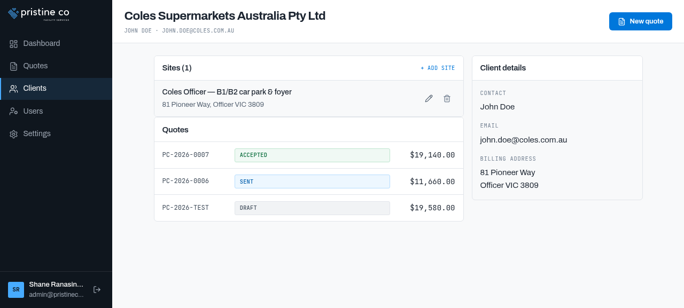Click the Client details heading

pos(503,68)
